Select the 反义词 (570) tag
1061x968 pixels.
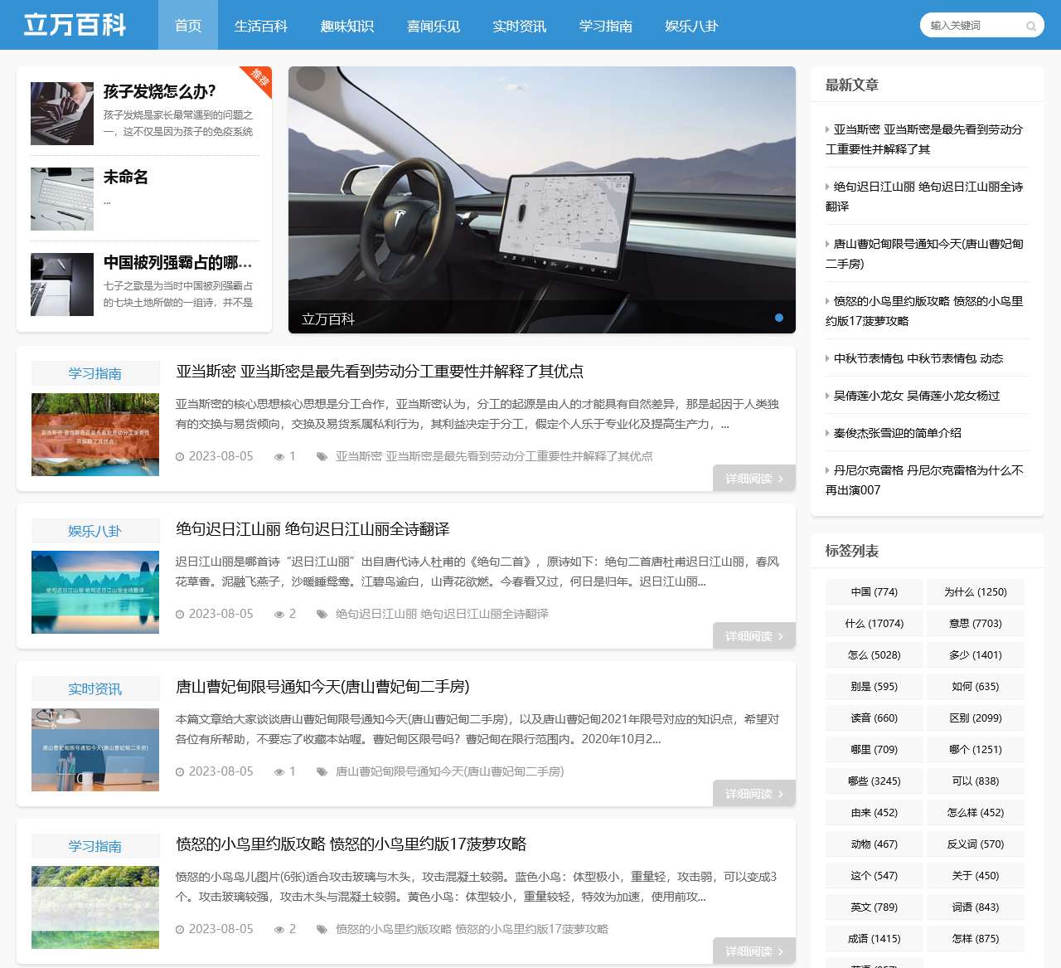click(976, 844)
